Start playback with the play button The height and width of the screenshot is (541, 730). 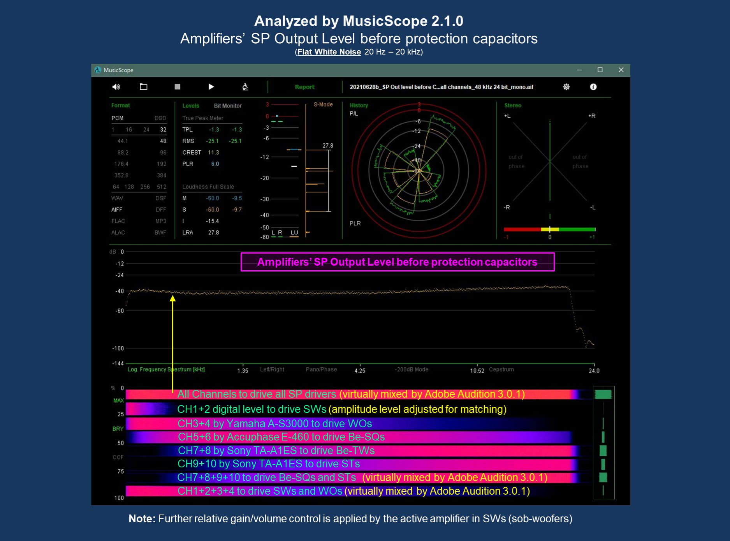211,87
